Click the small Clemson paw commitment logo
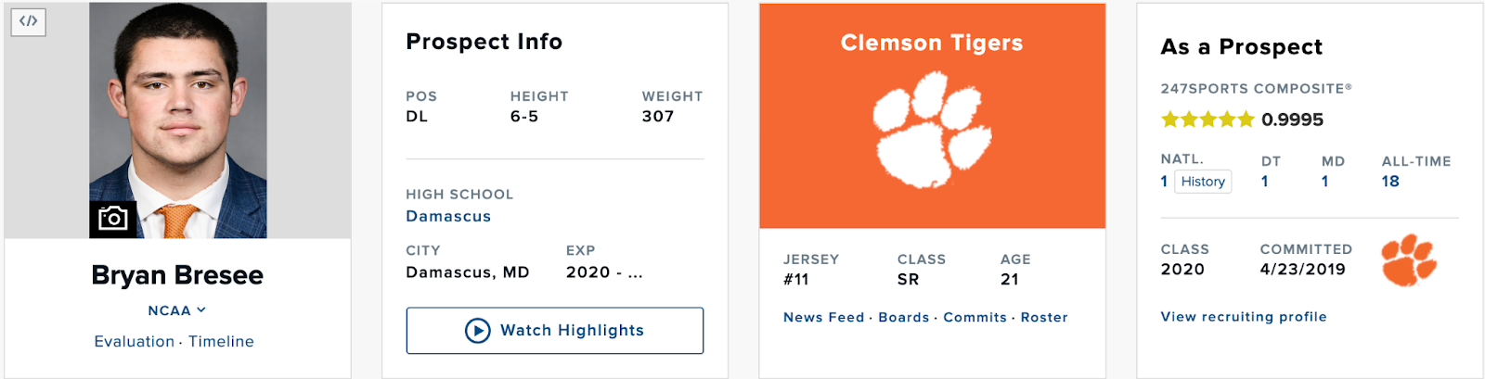Image resolution: width=1485 pixels, height=379 pixels. coord(1408,259)
